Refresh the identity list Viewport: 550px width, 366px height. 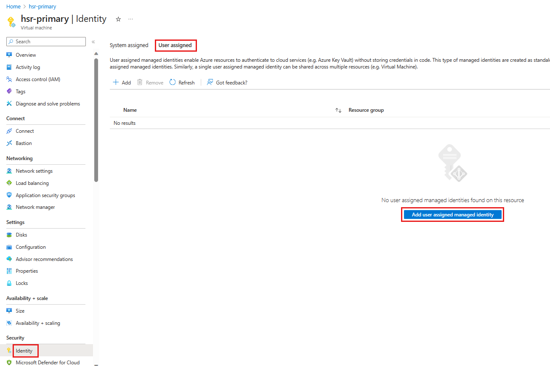pos(182,83)
